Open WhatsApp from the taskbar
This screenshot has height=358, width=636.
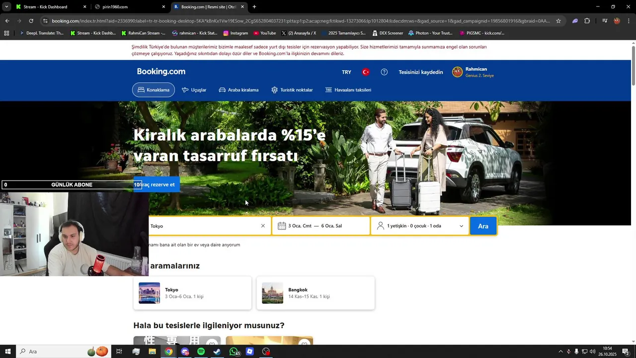point(234,352)
